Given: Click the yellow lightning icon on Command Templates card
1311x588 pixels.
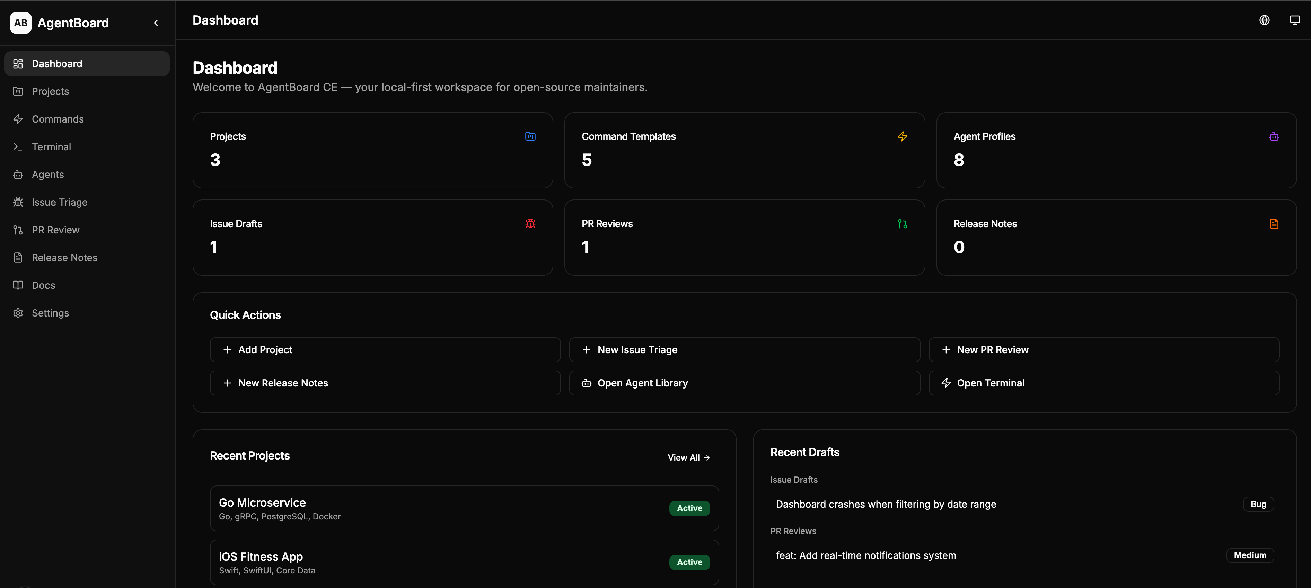Looking at the screenshot, I should [902, 136].
